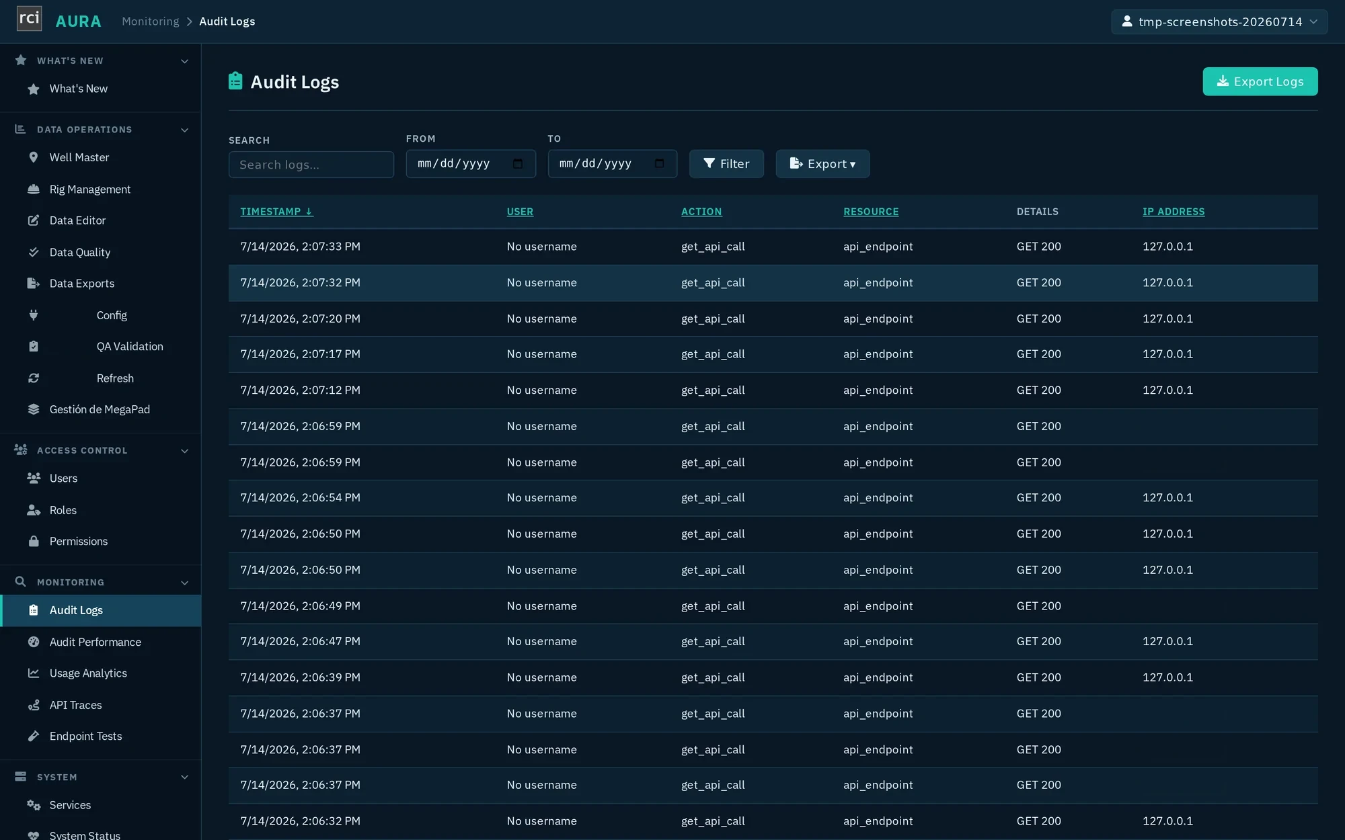The width and height of the screenshot is (1345, 840).
Task: Click the Well Master location pin icon
Action: tap(34, 157)
